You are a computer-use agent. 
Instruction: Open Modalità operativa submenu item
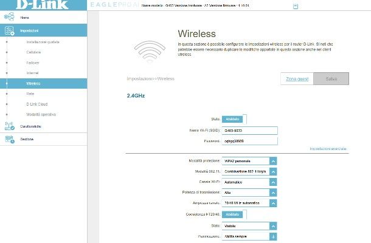(x=41, y=114)
